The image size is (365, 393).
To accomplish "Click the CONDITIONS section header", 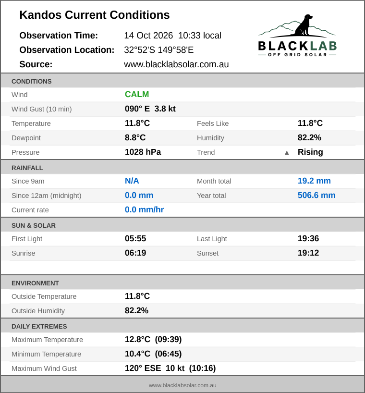I will (182, 81).
